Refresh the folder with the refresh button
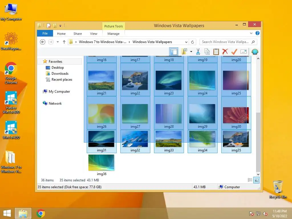The image size is (292, 219). (192, 42)
